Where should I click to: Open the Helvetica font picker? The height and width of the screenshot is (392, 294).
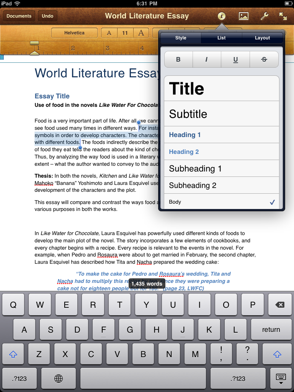[74, 33]
